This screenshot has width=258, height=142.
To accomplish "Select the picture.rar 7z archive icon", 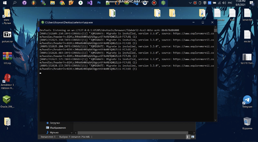I will tap(7, 35).
